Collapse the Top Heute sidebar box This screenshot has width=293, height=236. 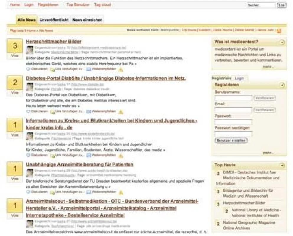click(x=282, y=165)
